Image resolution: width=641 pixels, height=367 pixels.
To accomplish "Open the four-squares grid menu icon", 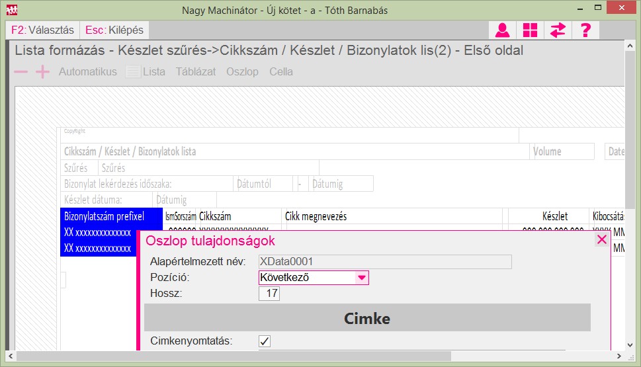I will 531,30.
